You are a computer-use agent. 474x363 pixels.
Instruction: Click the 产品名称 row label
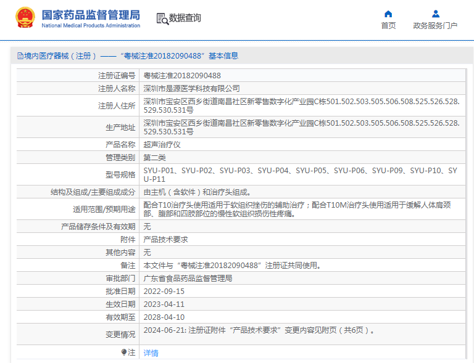tap(120, 145)
